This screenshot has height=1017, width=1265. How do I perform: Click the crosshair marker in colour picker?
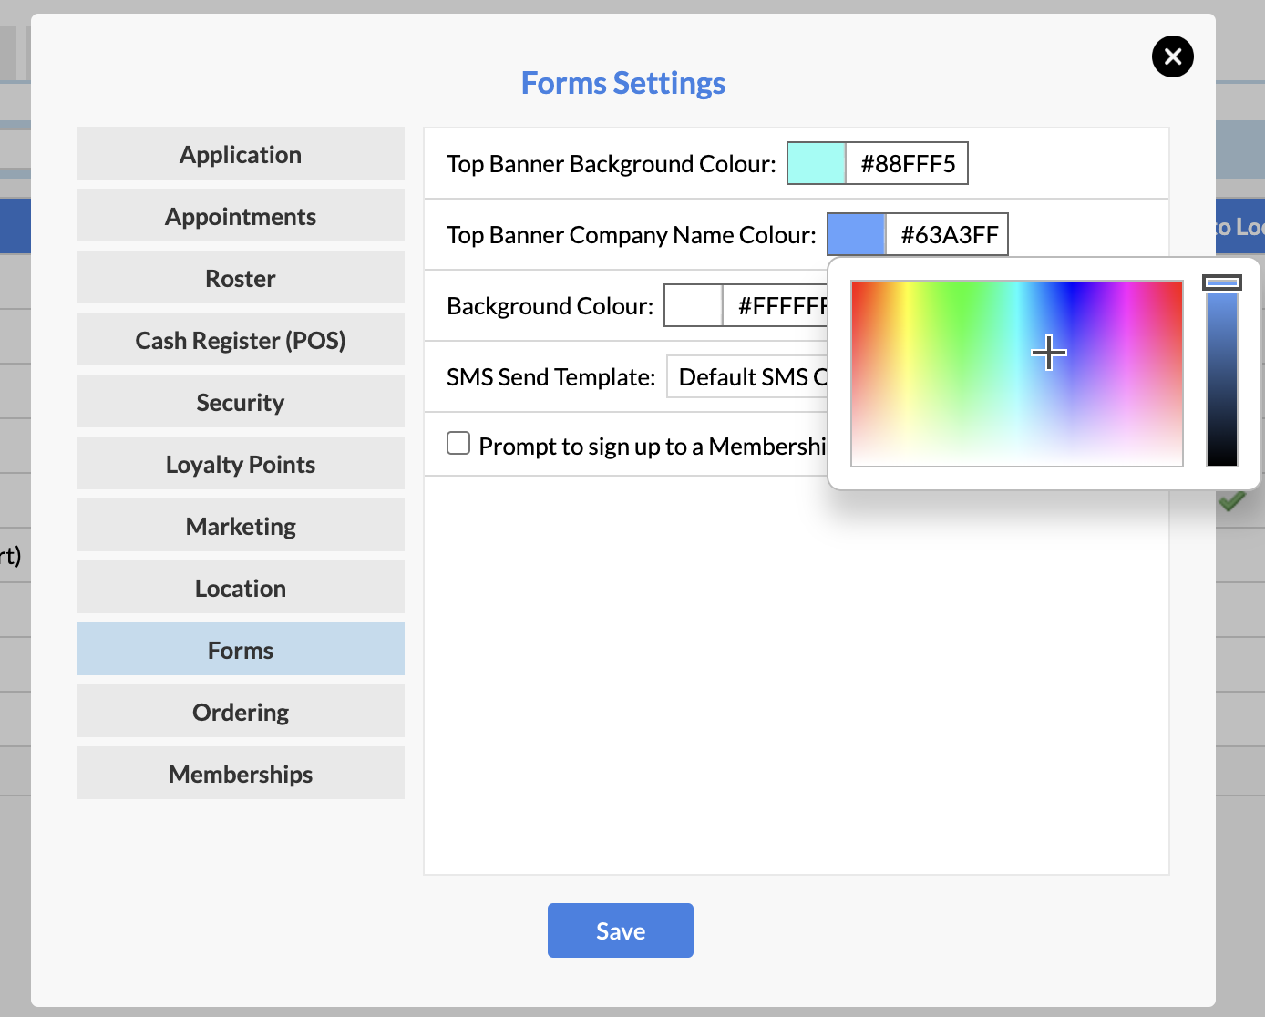point(1049,353)
